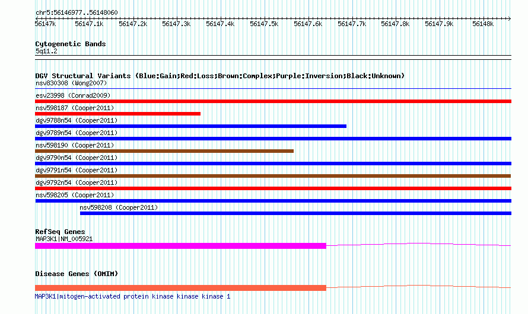Image resolution: width=528 pixels, height=314 pixels.
Task: Click the nsv598187 (Cooper2011) label
Action: (75, 108)
